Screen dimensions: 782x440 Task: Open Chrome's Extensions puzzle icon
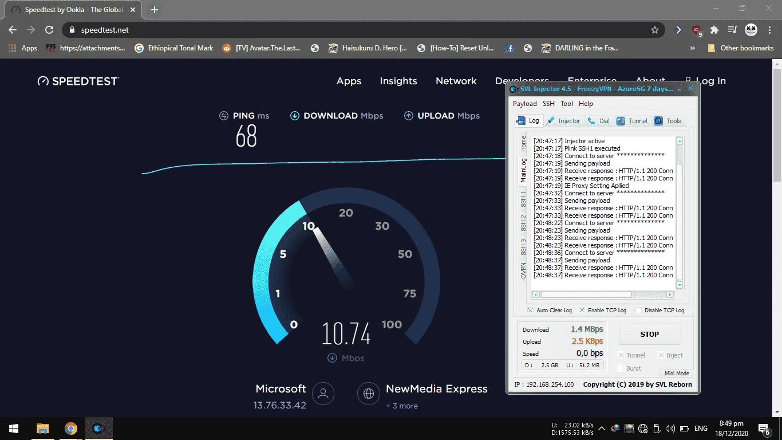[714, 30]
